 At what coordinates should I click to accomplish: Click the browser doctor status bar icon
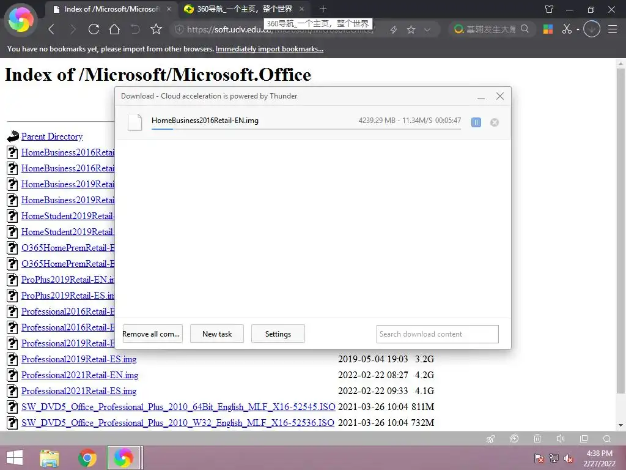click(x=514, y=439)
